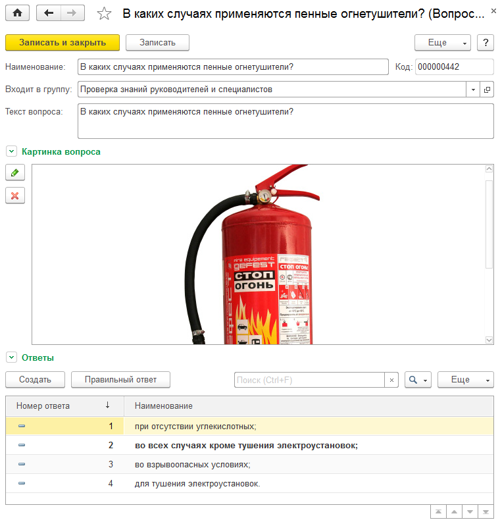This screenshot has height=522, width=500.
Task: Click the picture area's vertical scrollbar
Action: click(x=489, y=254)
